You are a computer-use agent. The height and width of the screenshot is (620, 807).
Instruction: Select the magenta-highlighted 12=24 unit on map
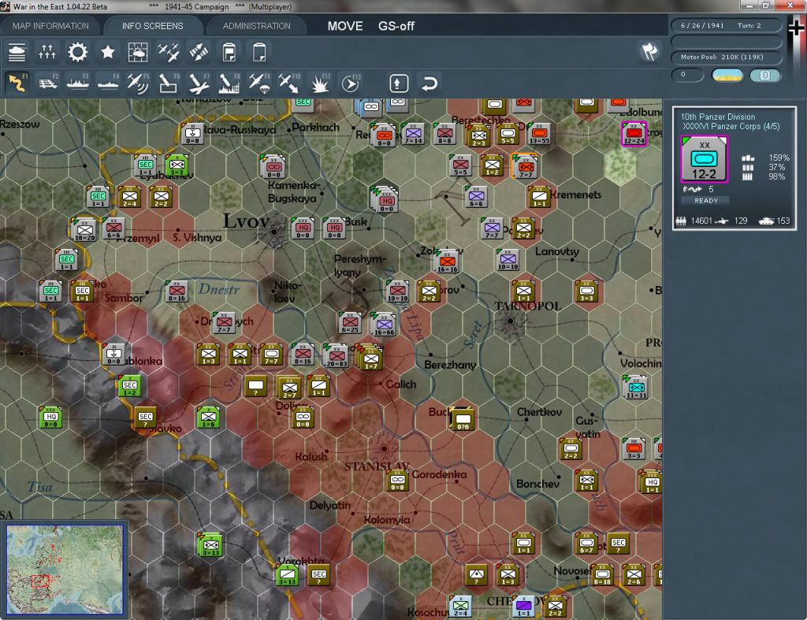pyautogui.click(x=634, y=134)
